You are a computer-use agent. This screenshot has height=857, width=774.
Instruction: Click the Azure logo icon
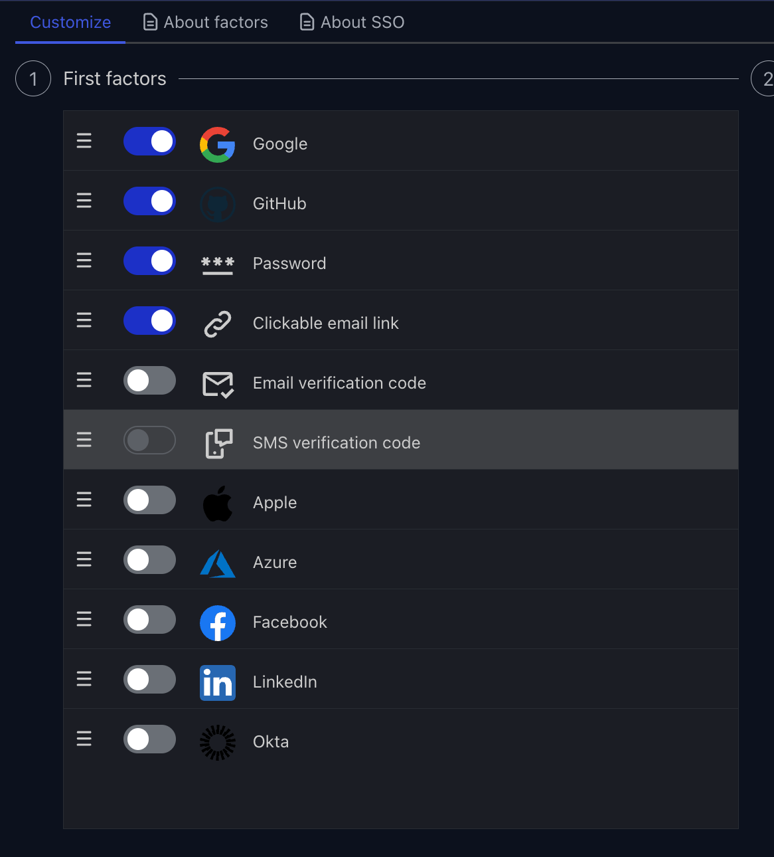pyautogui.click(x=217, y=563)
